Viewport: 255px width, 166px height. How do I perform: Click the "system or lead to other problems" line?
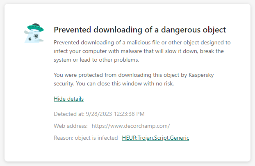pyautogui.click(x=96, y=60)
